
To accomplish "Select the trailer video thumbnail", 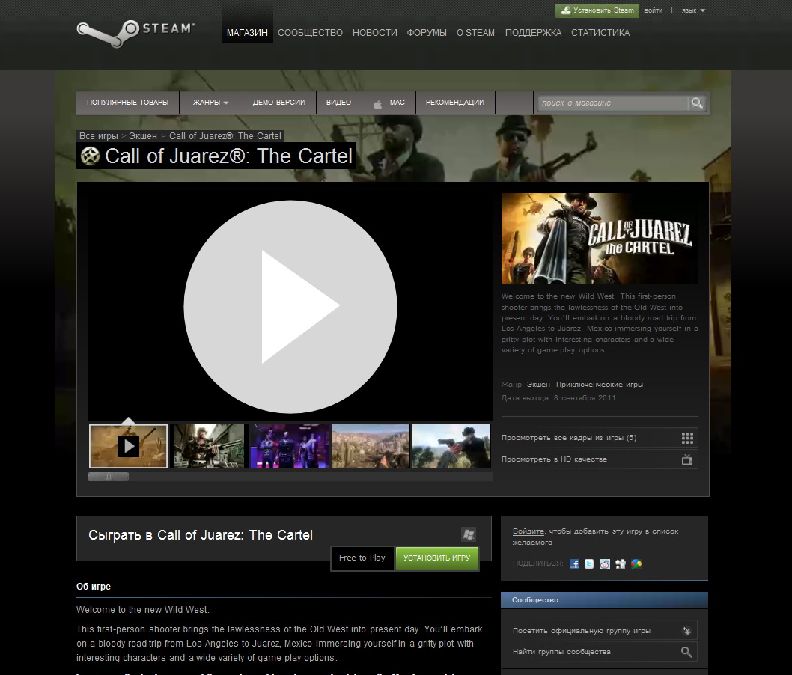I will [128, 446].
